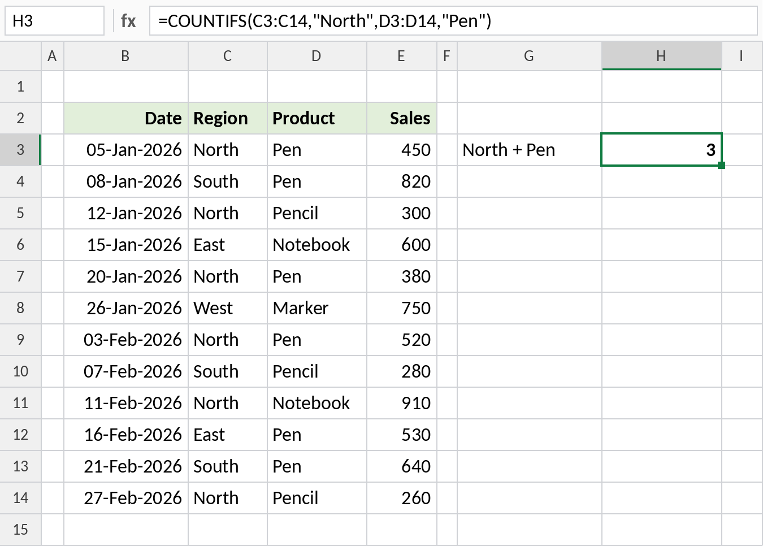Select result cell H3 showing 3
The height and width of the screenshot is (546, 763).
661,150
